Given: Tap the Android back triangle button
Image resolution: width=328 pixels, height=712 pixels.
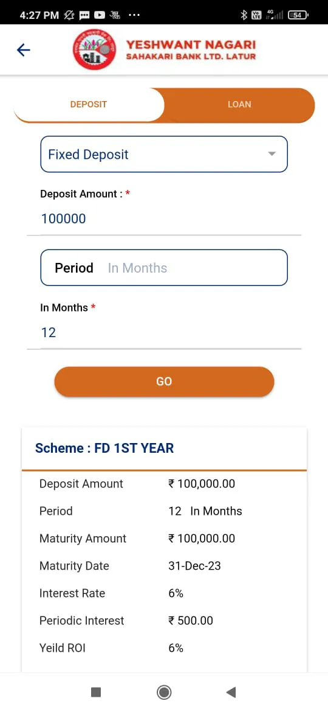Looking at the screenshot, I should [x=231, y=692].
